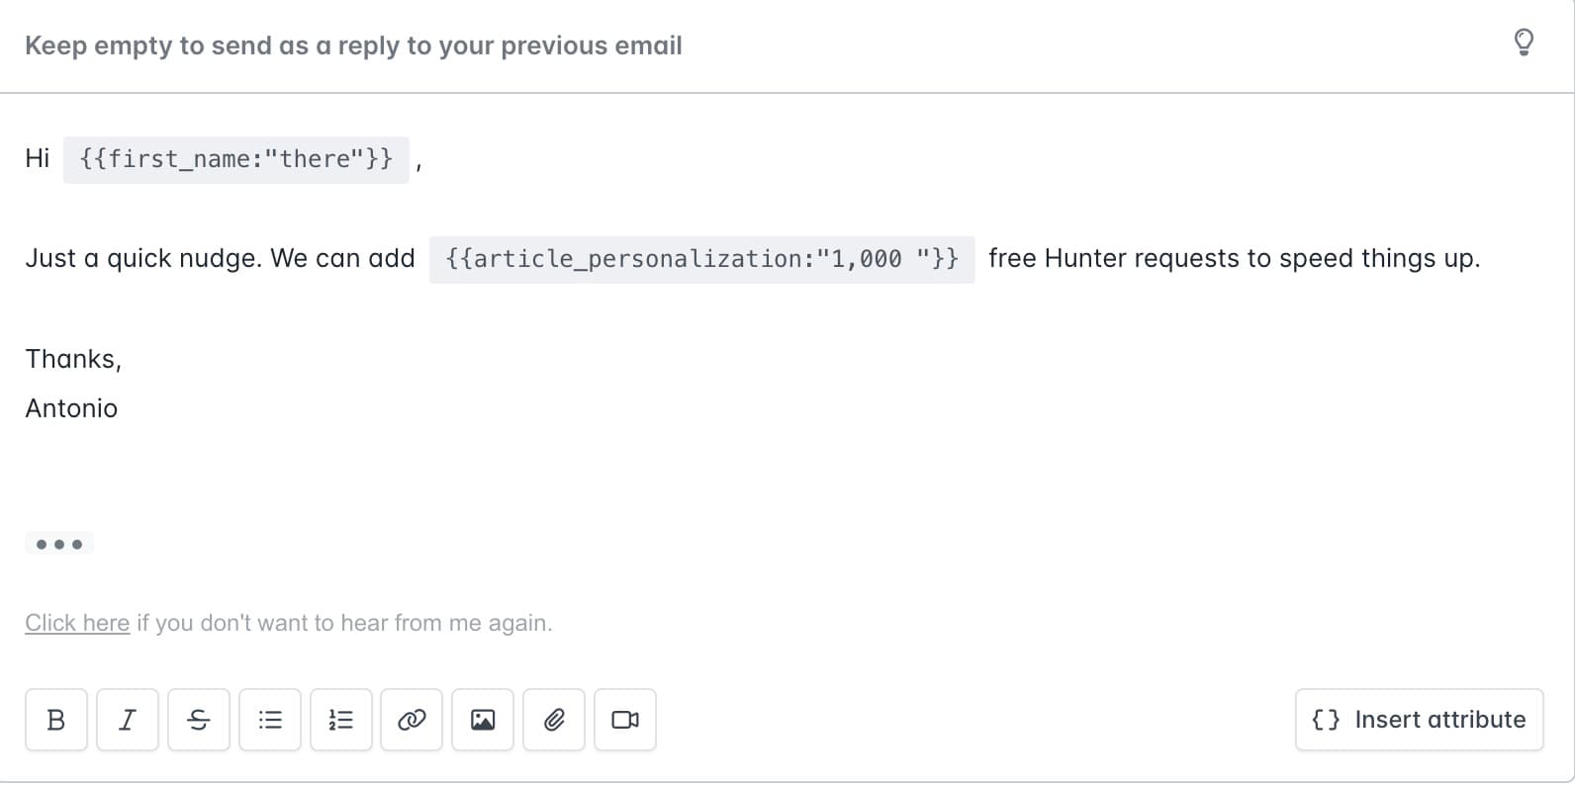Screen dimensions: 1575x785
Task: Place cursor at the "Antonio" signature line
Action: (x=71, y=408)
